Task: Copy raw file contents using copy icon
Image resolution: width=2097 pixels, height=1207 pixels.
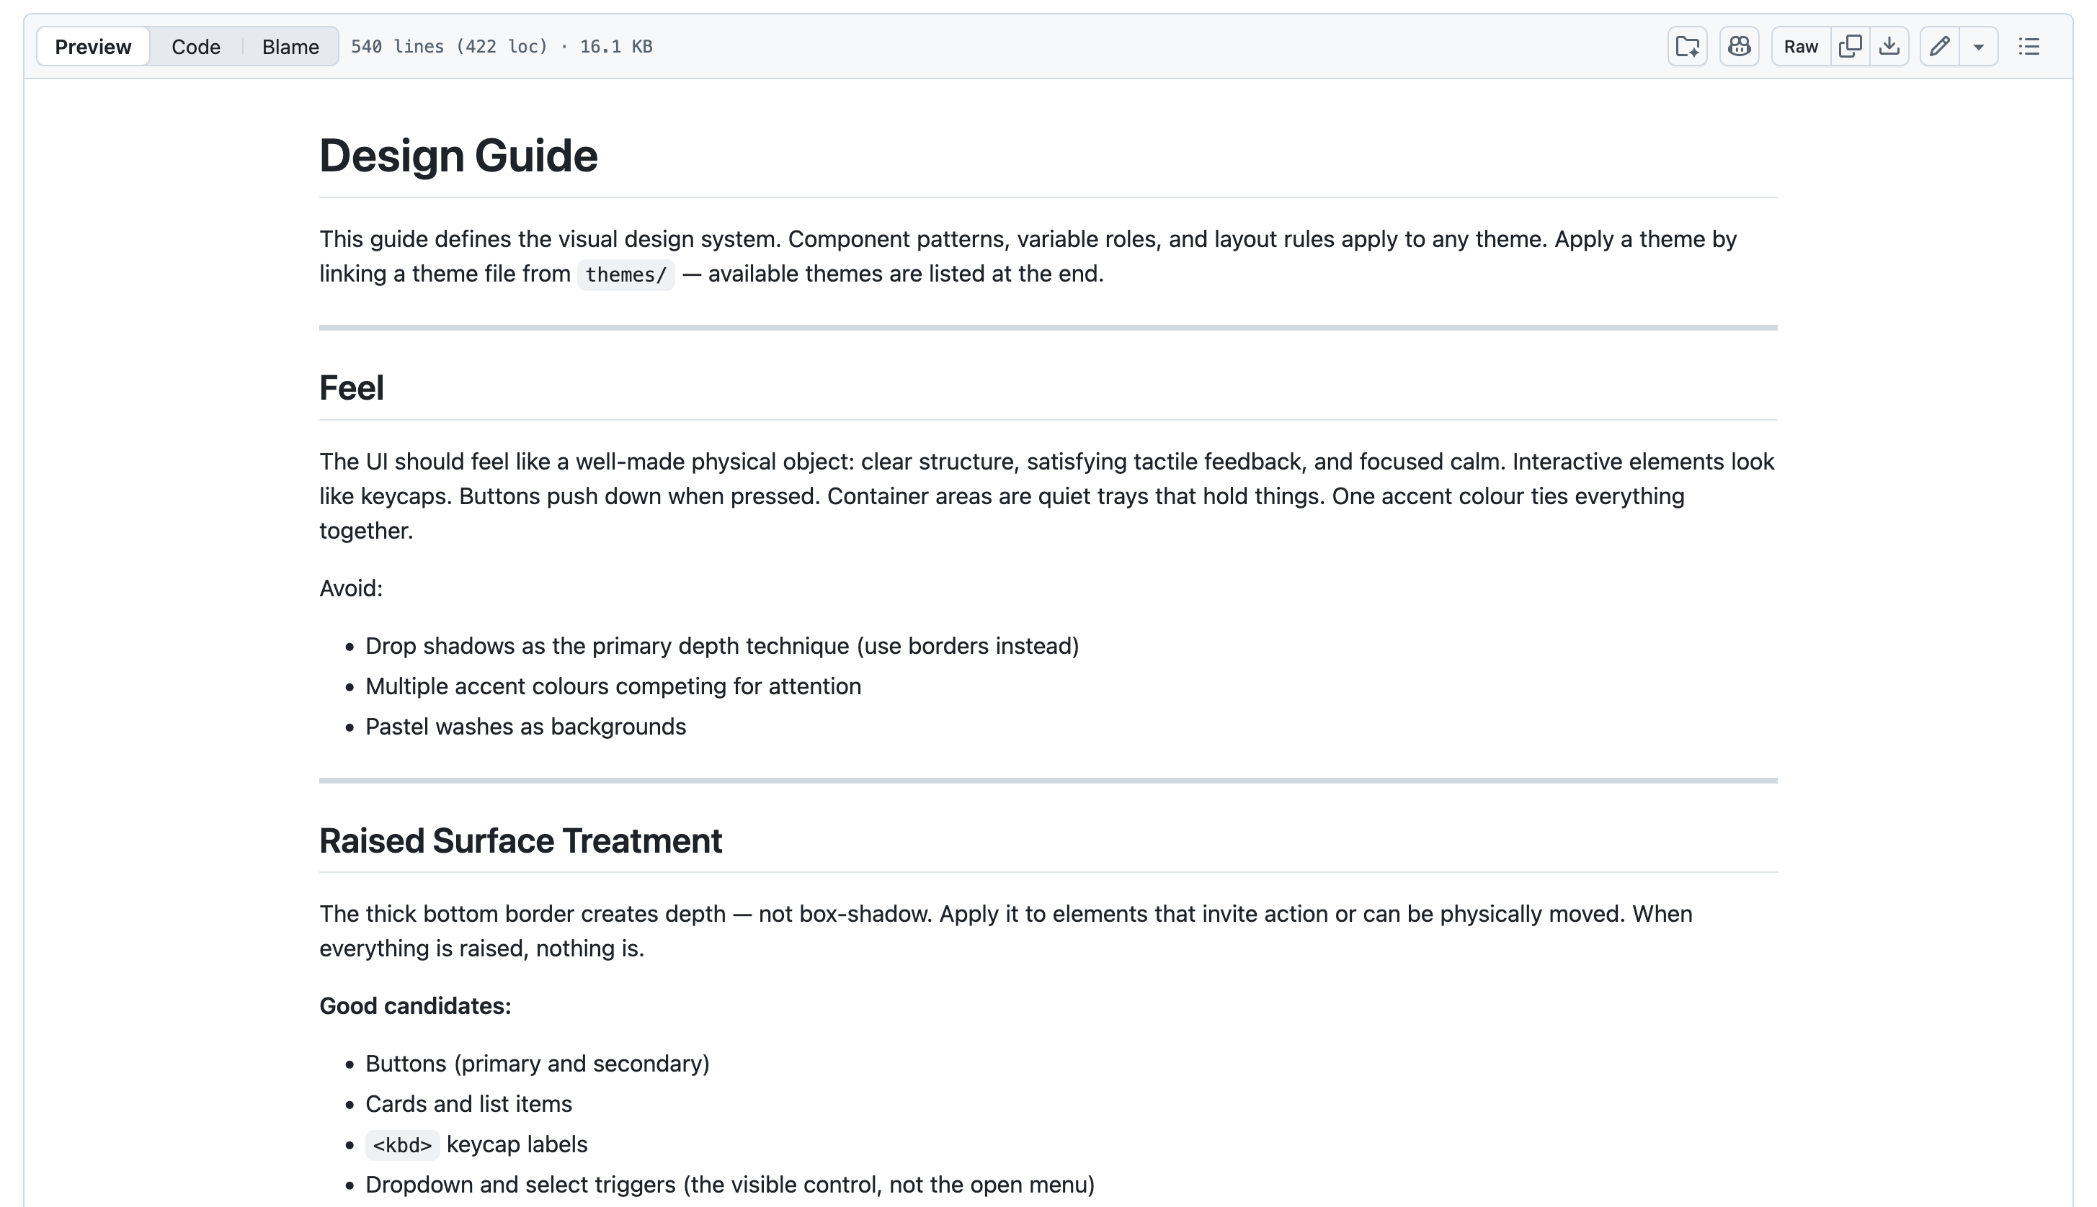Action: (x=1850, y=46)
